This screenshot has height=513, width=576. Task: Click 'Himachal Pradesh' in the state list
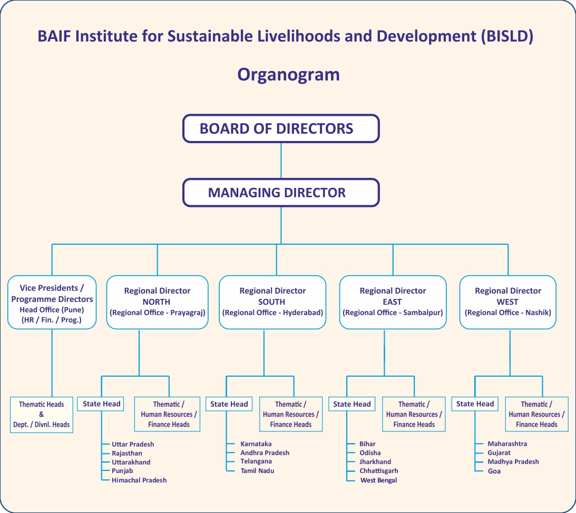pos(139,480)
